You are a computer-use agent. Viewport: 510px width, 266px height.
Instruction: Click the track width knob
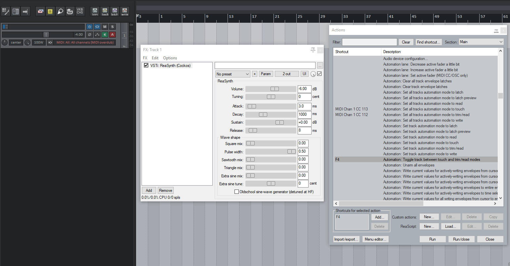pyautogui.click(x=27, y=42)
